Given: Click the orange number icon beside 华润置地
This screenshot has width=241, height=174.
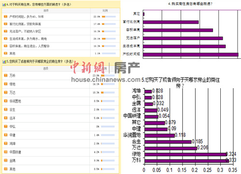Looking at the screenshot, I should [x=6, y=101].
